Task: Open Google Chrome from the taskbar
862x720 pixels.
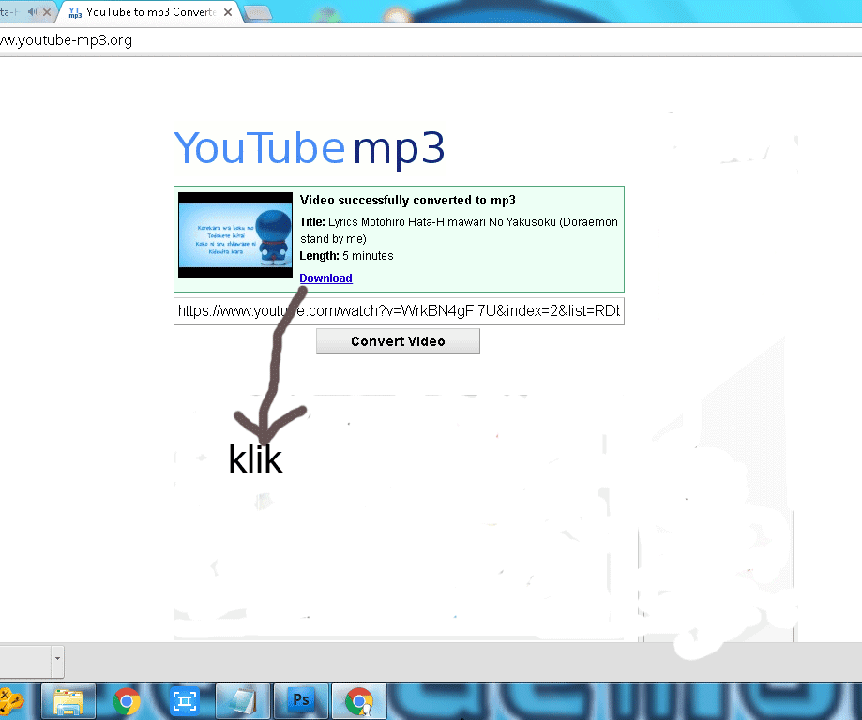Action: tap(127, 701)
